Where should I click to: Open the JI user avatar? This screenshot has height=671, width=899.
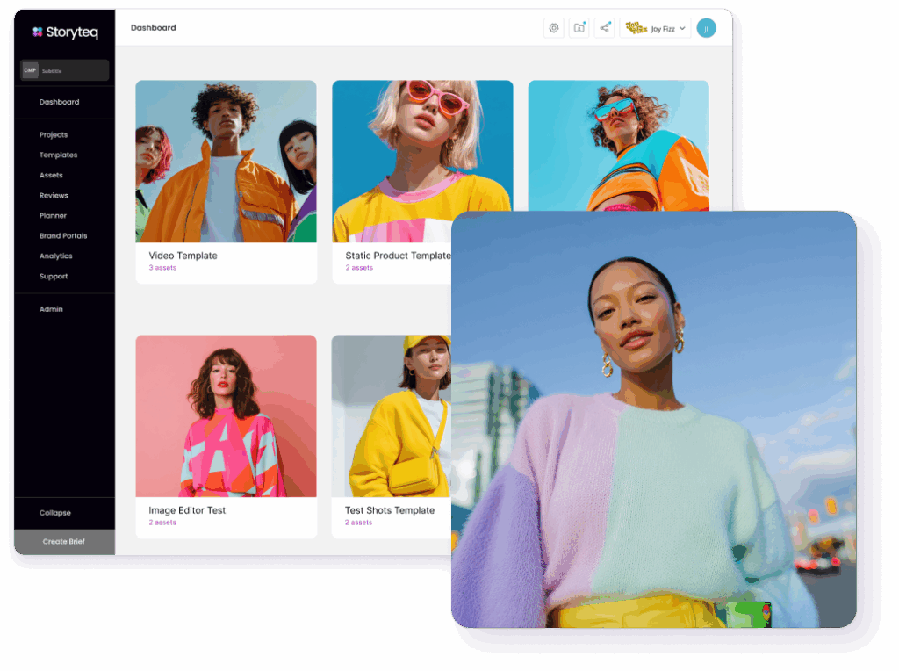[x=706, y=28]
